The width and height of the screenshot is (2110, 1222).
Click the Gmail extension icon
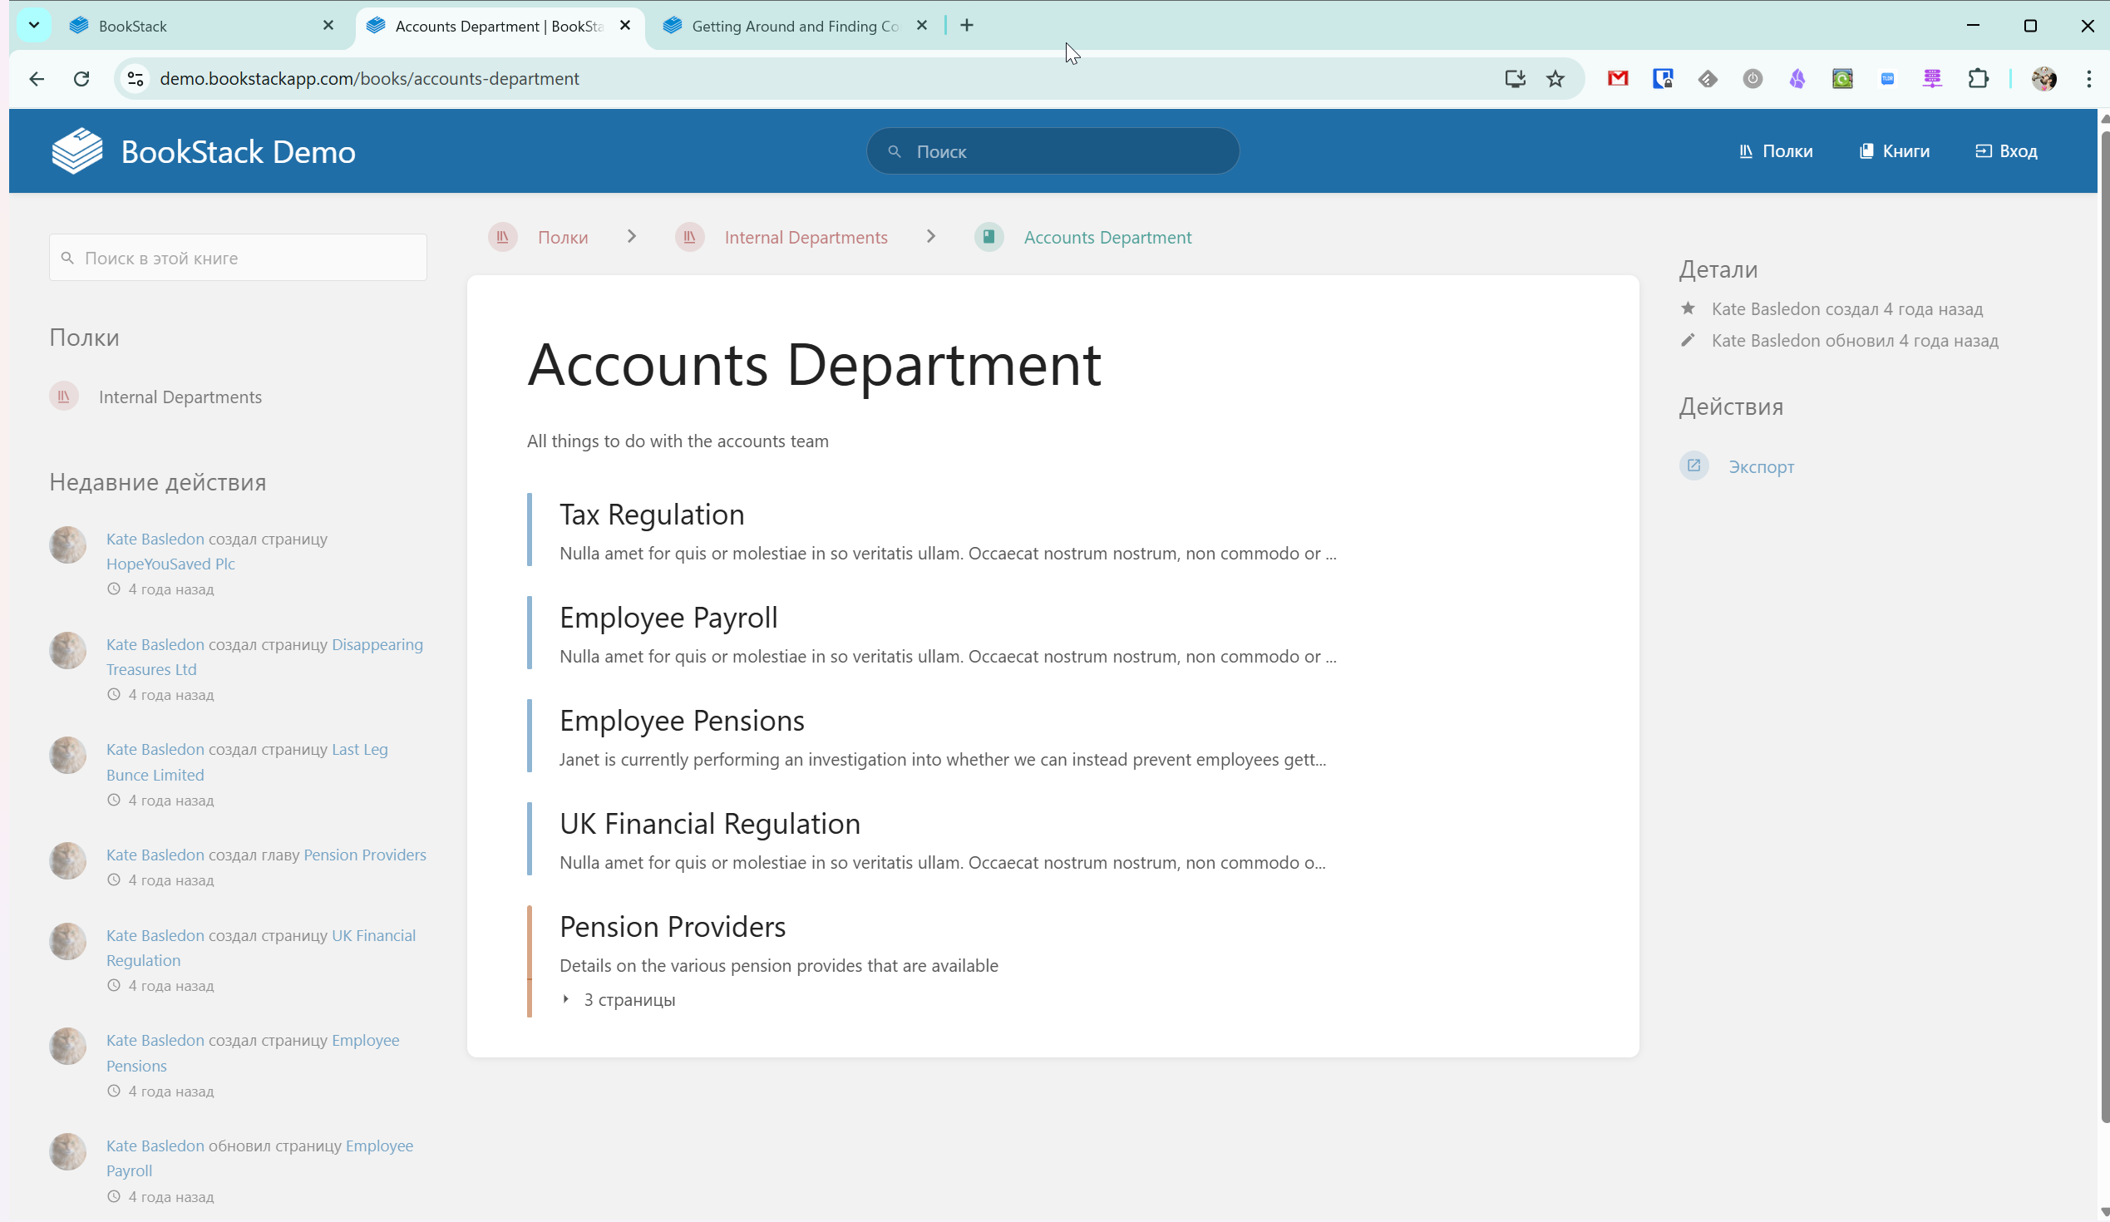[x=1618, y=79]
